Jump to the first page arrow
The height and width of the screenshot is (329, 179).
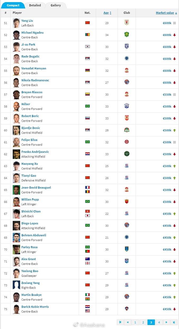[120, 322]
